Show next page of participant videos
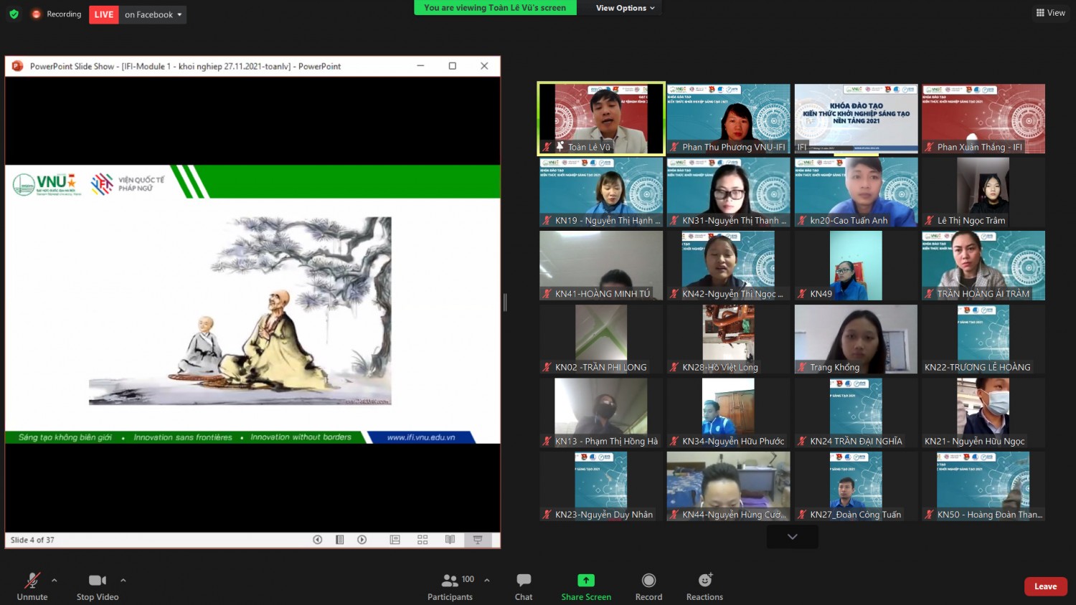 tap(792, 537)
